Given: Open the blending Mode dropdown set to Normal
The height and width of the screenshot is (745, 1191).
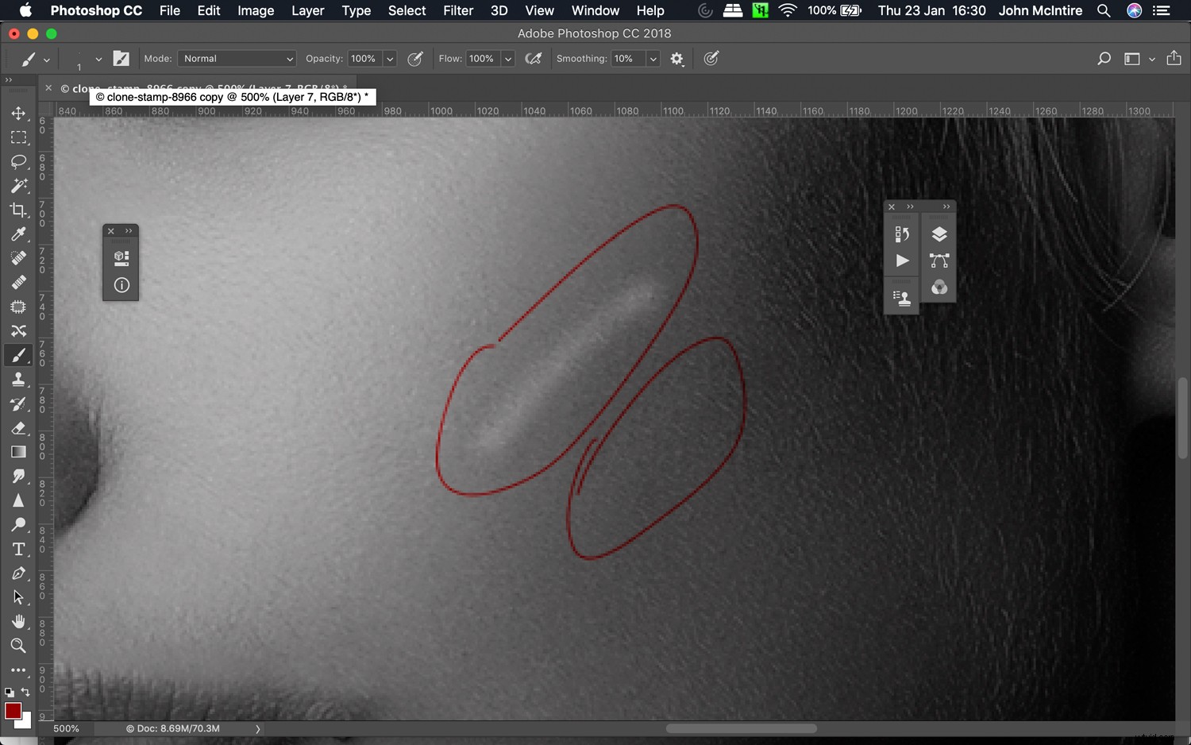Looking at the screenshot, I should coord(237,59).
